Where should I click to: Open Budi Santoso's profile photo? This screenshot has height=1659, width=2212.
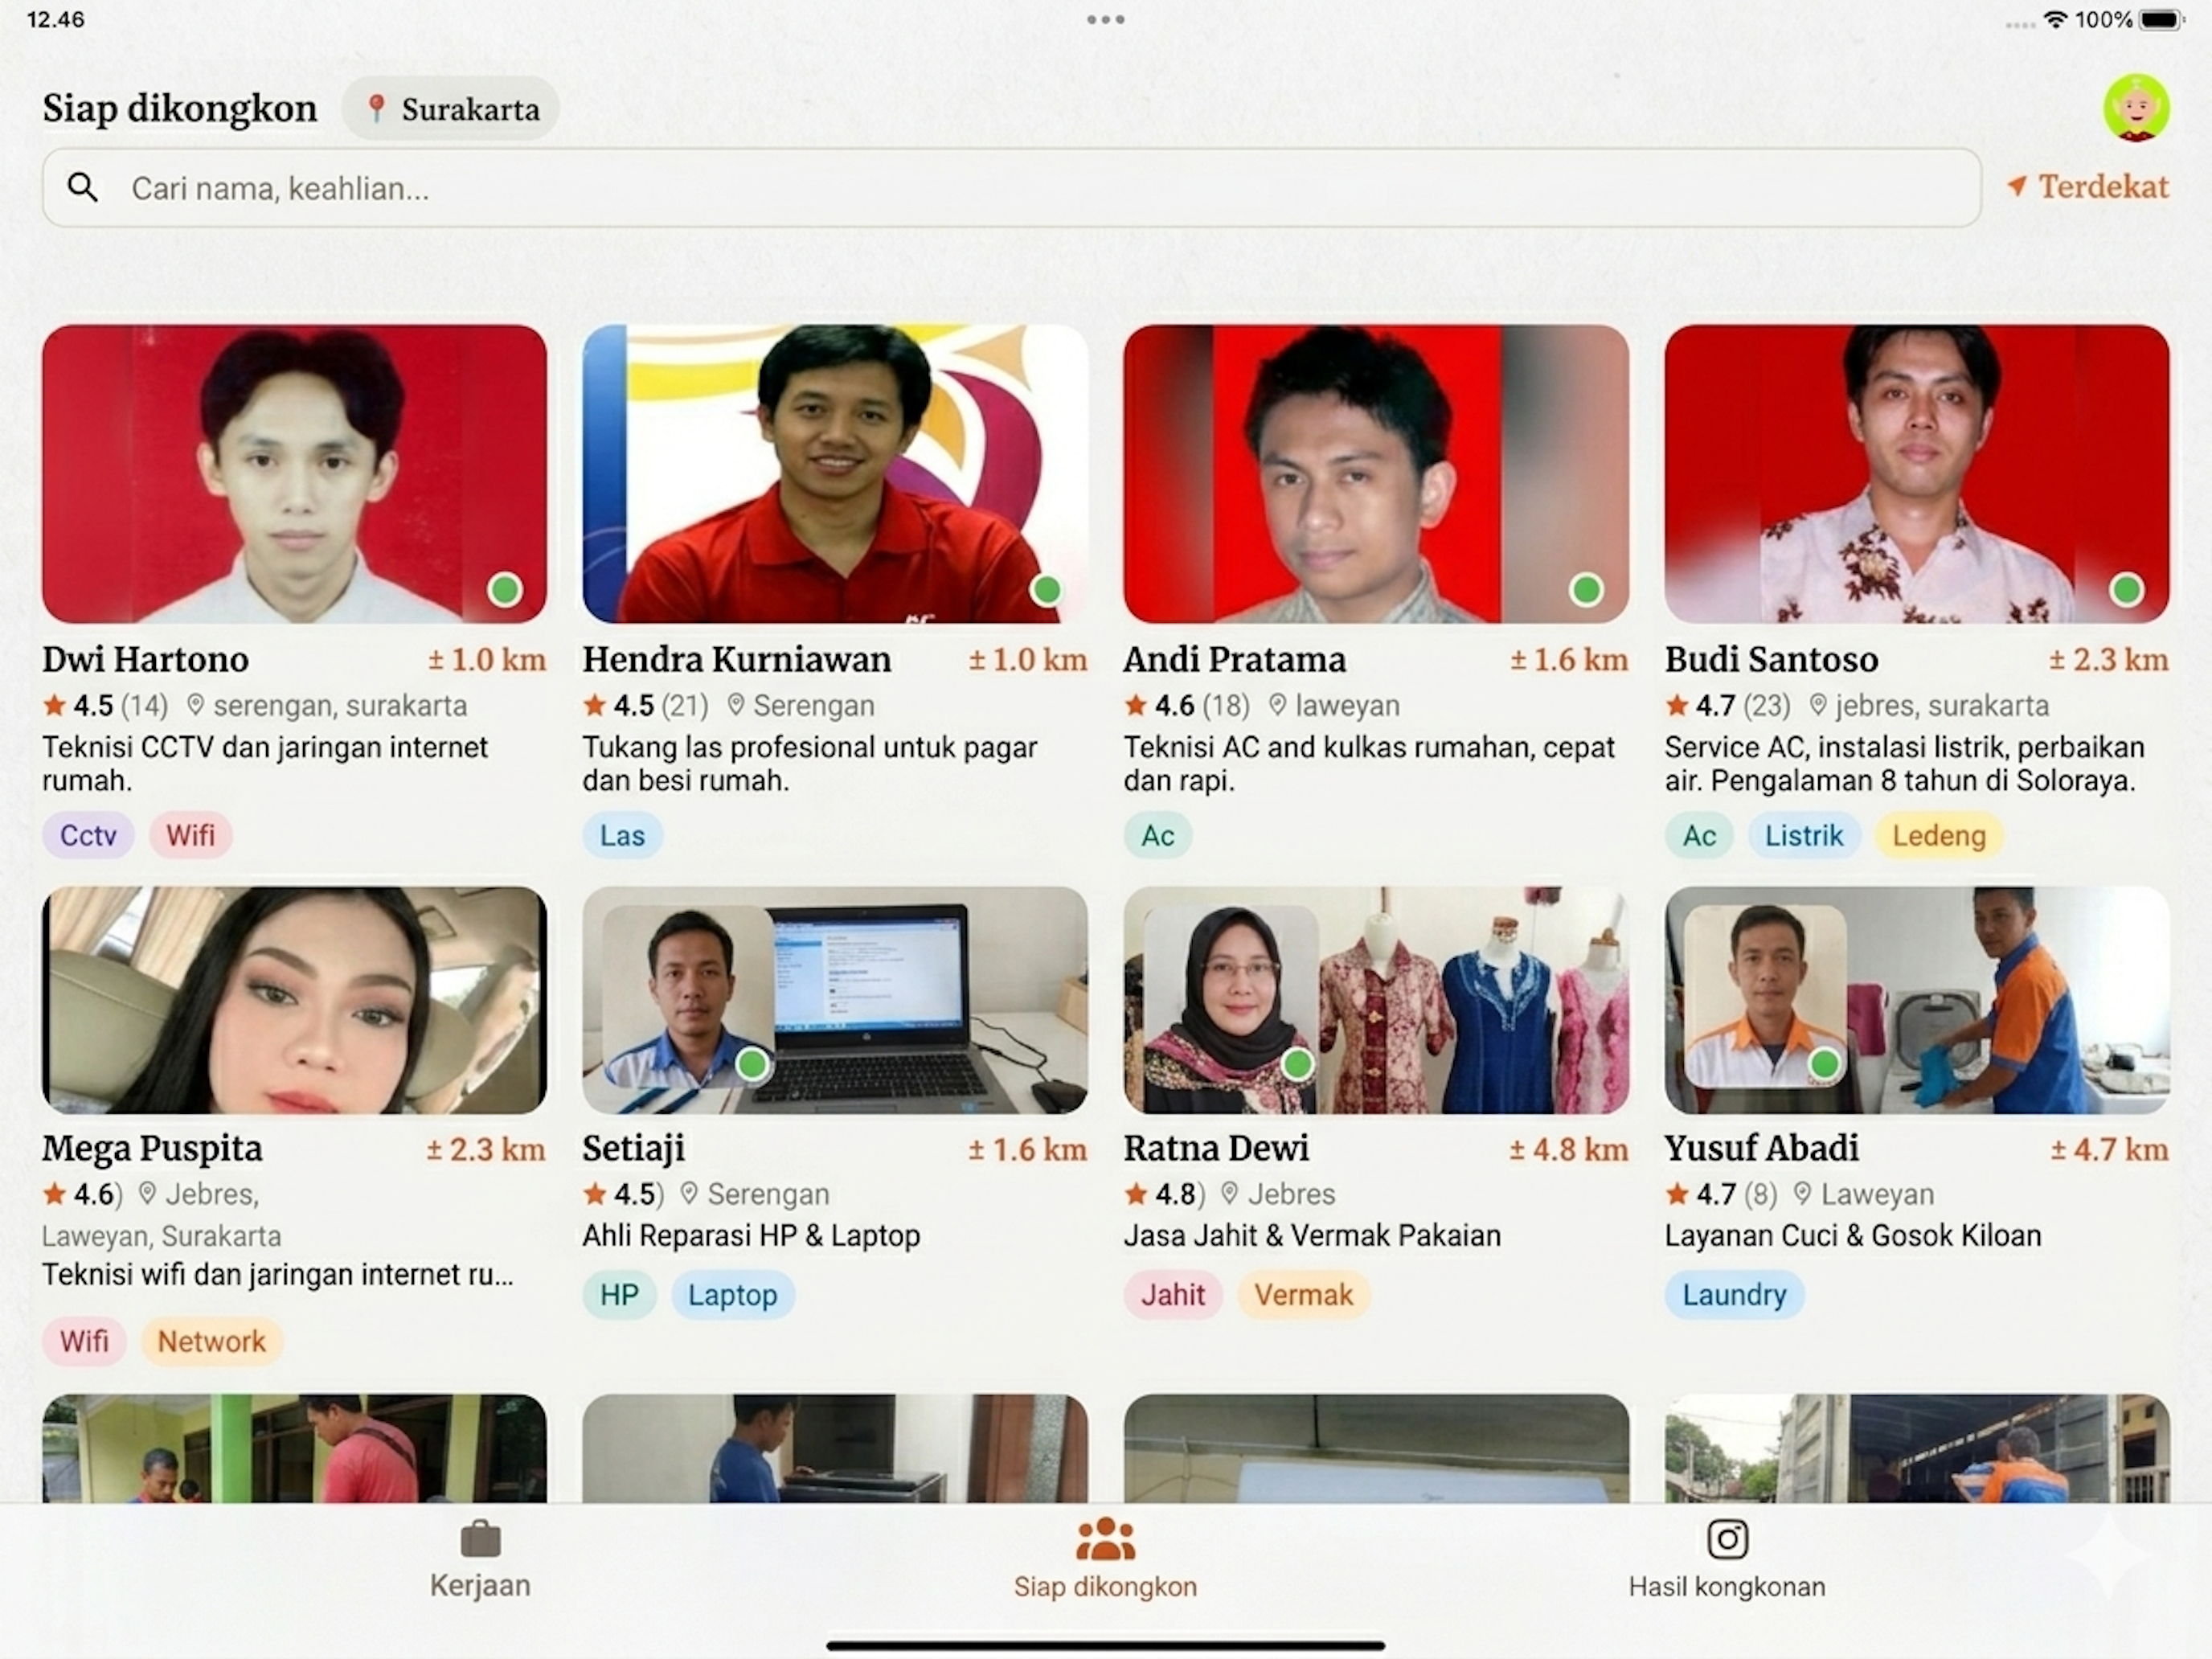[x=1917, y=473]
